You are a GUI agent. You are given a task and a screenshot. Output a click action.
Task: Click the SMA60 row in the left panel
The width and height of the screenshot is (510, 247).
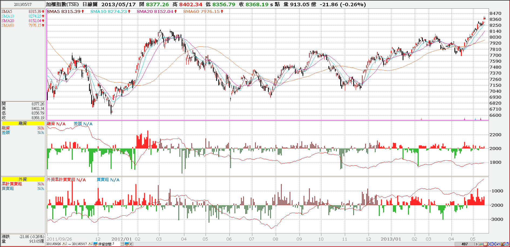pyautogui.click(x=23, y=25)
